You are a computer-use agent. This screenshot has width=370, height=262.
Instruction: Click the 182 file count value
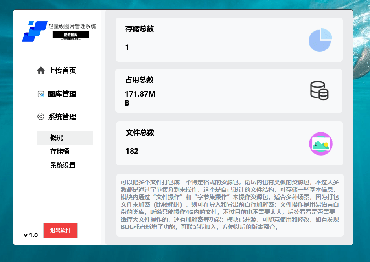132,151
